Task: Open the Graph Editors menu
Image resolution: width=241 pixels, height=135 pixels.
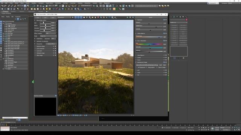Action: tap(49, 3)
